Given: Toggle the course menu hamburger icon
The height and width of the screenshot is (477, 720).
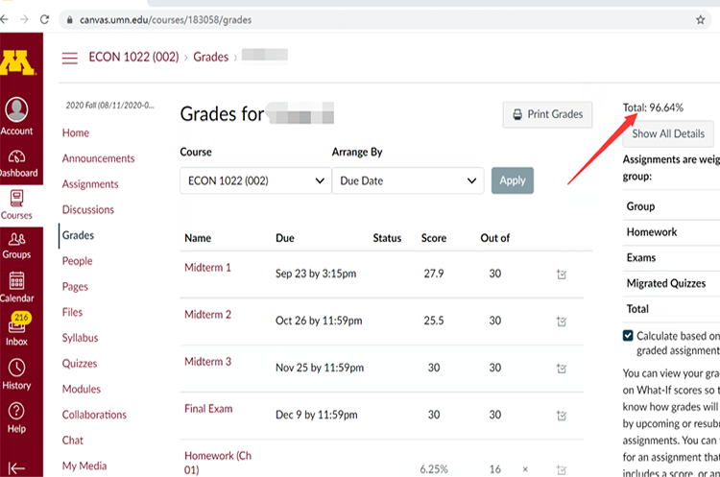Looking at the screenshot, I should coord(70,58).
